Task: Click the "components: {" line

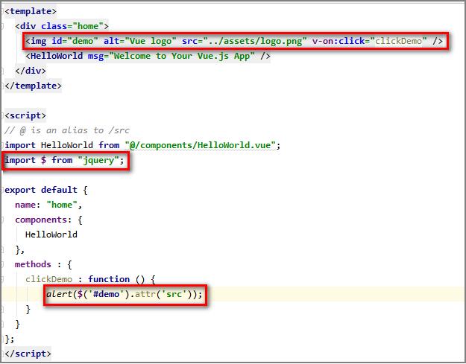Action: pyautogui.click(x=48, y=220)
